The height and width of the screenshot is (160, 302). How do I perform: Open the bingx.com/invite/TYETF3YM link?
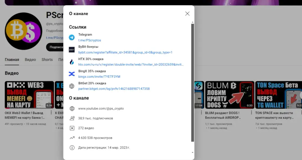(x=99, y=77)
